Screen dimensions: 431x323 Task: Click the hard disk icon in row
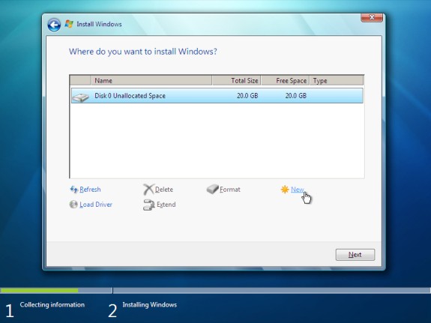click(x=80, y=97)
